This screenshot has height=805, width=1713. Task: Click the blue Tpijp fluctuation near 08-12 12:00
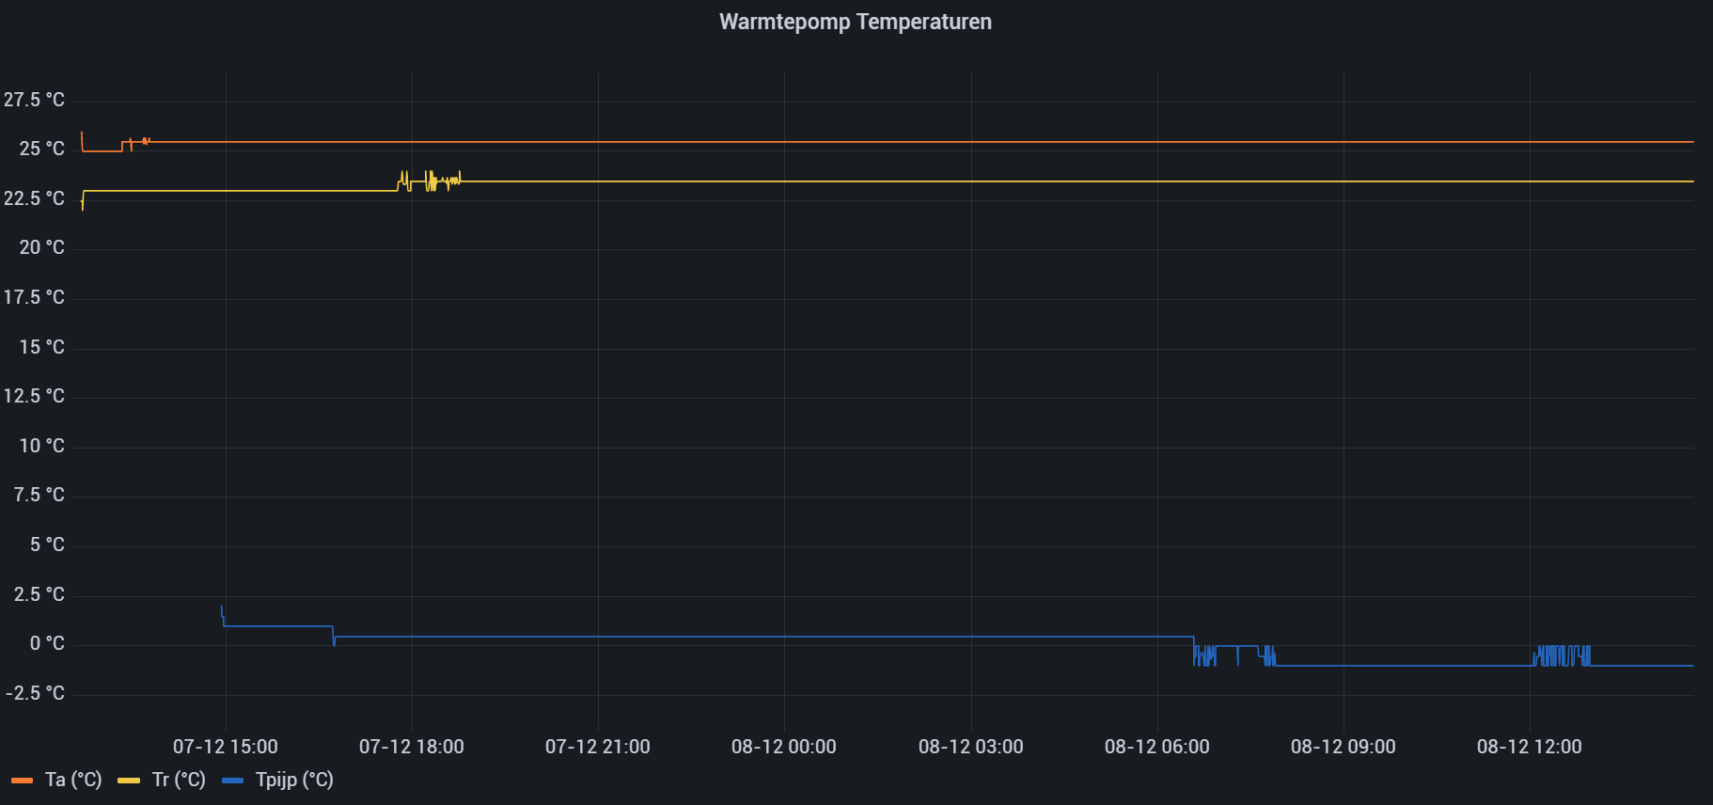[x=1563, y=655]
